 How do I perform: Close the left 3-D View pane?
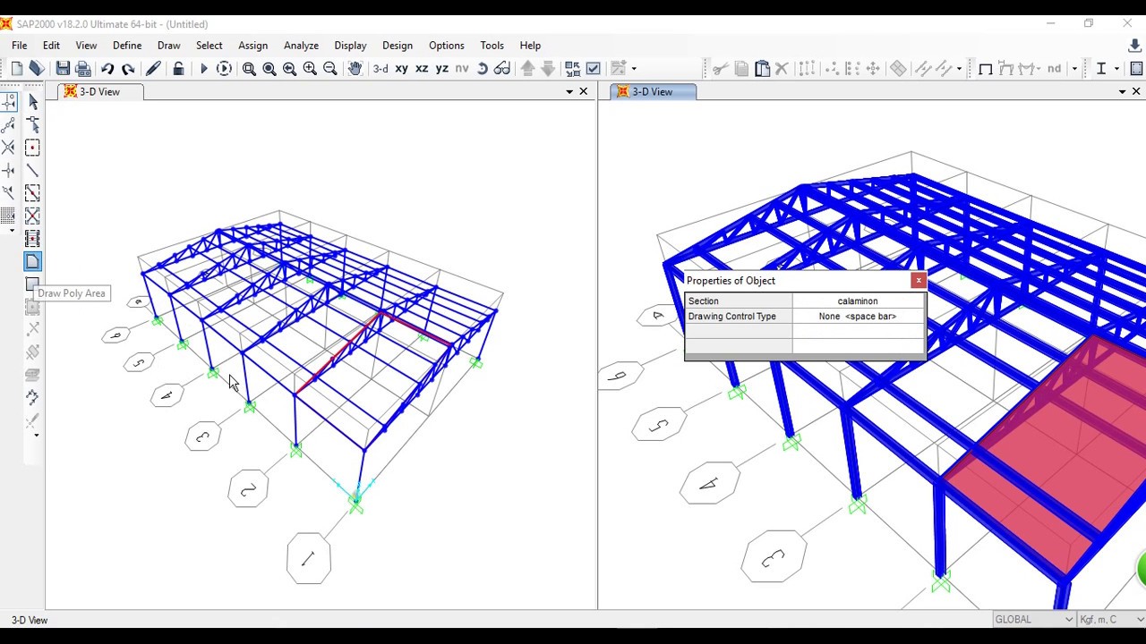coord(584,92)
